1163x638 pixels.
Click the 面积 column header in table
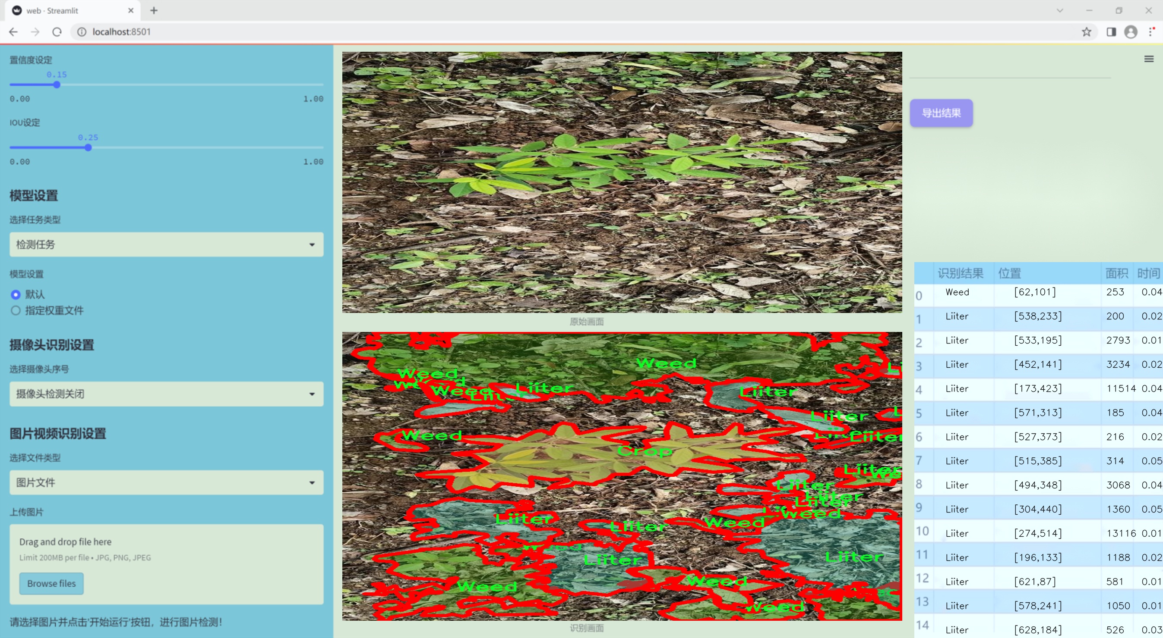point(1116,273)
